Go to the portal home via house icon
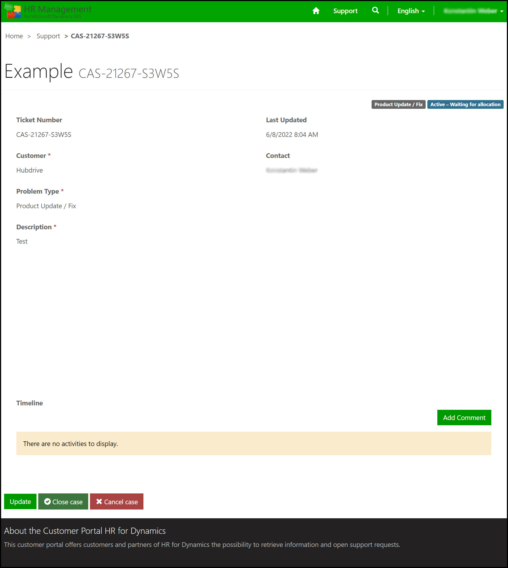This screenshot has height=568, width=508. tap(316, 11)
